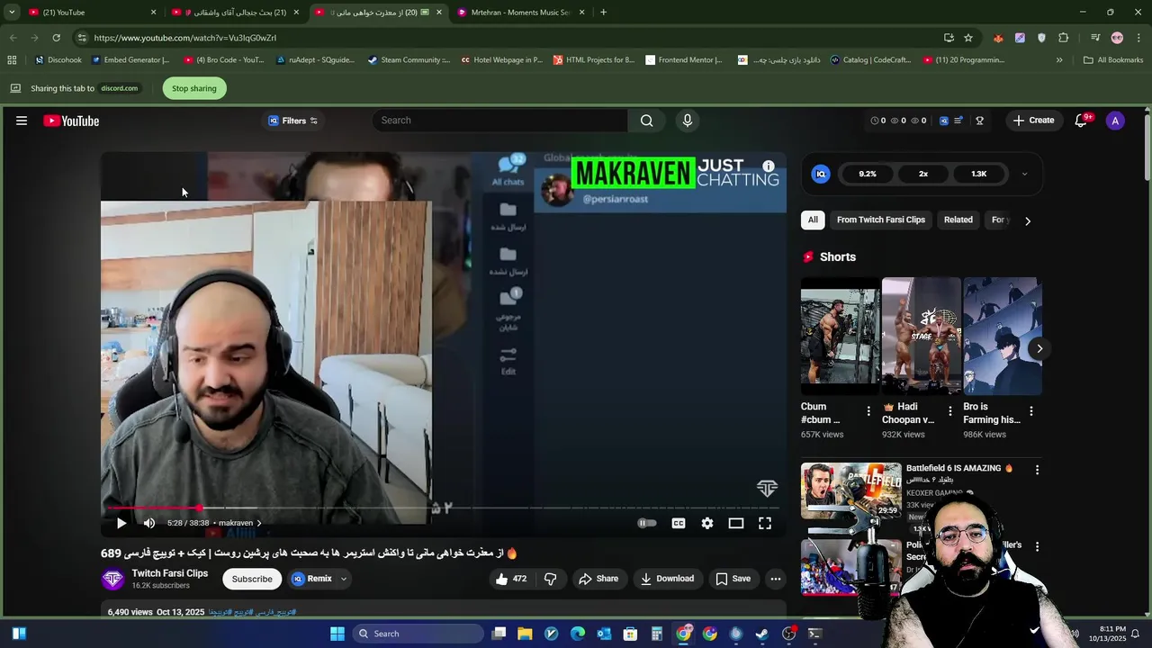Open the All Bookmarks folder
Image resolution: width=1152 pixels, height=648 pixels.
1113,60
